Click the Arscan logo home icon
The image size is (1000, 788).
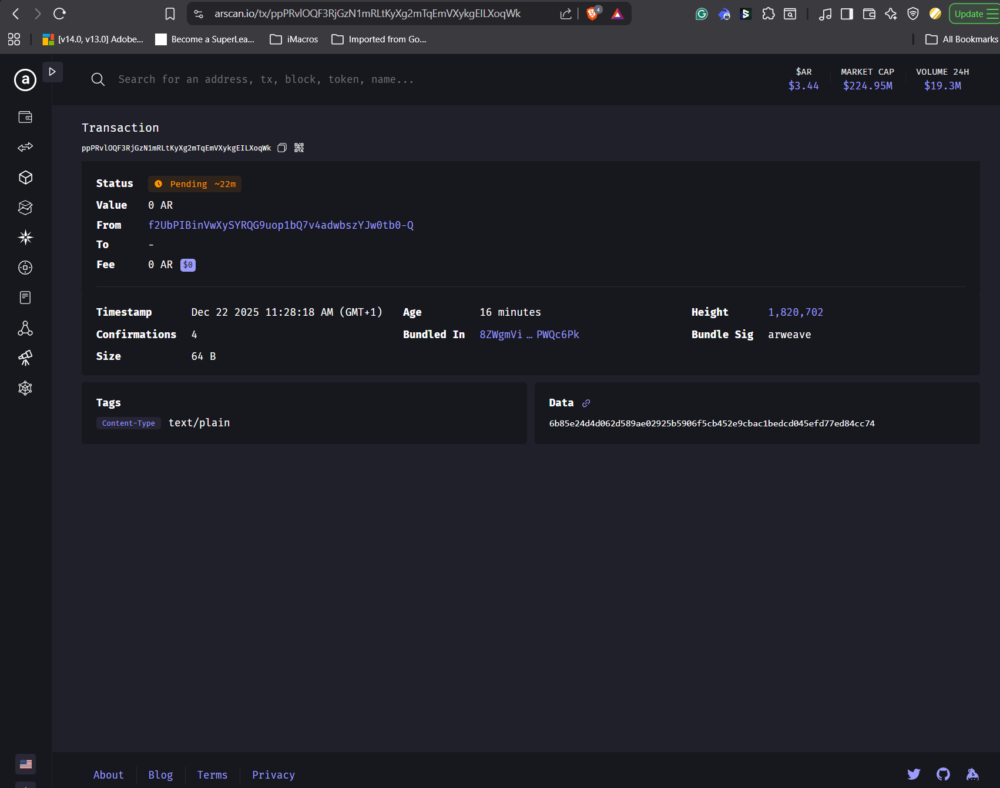pos(25,79)
